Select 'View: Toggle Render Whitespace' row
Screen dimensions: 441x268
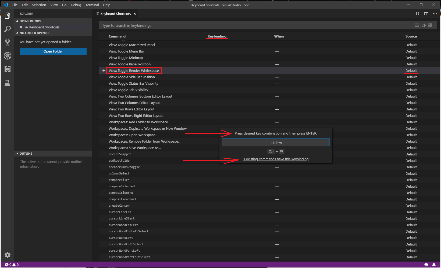269,70
